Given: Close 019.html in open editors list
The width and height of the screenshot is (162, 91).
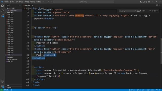Looking at the screenshot, I should point(8,10).
